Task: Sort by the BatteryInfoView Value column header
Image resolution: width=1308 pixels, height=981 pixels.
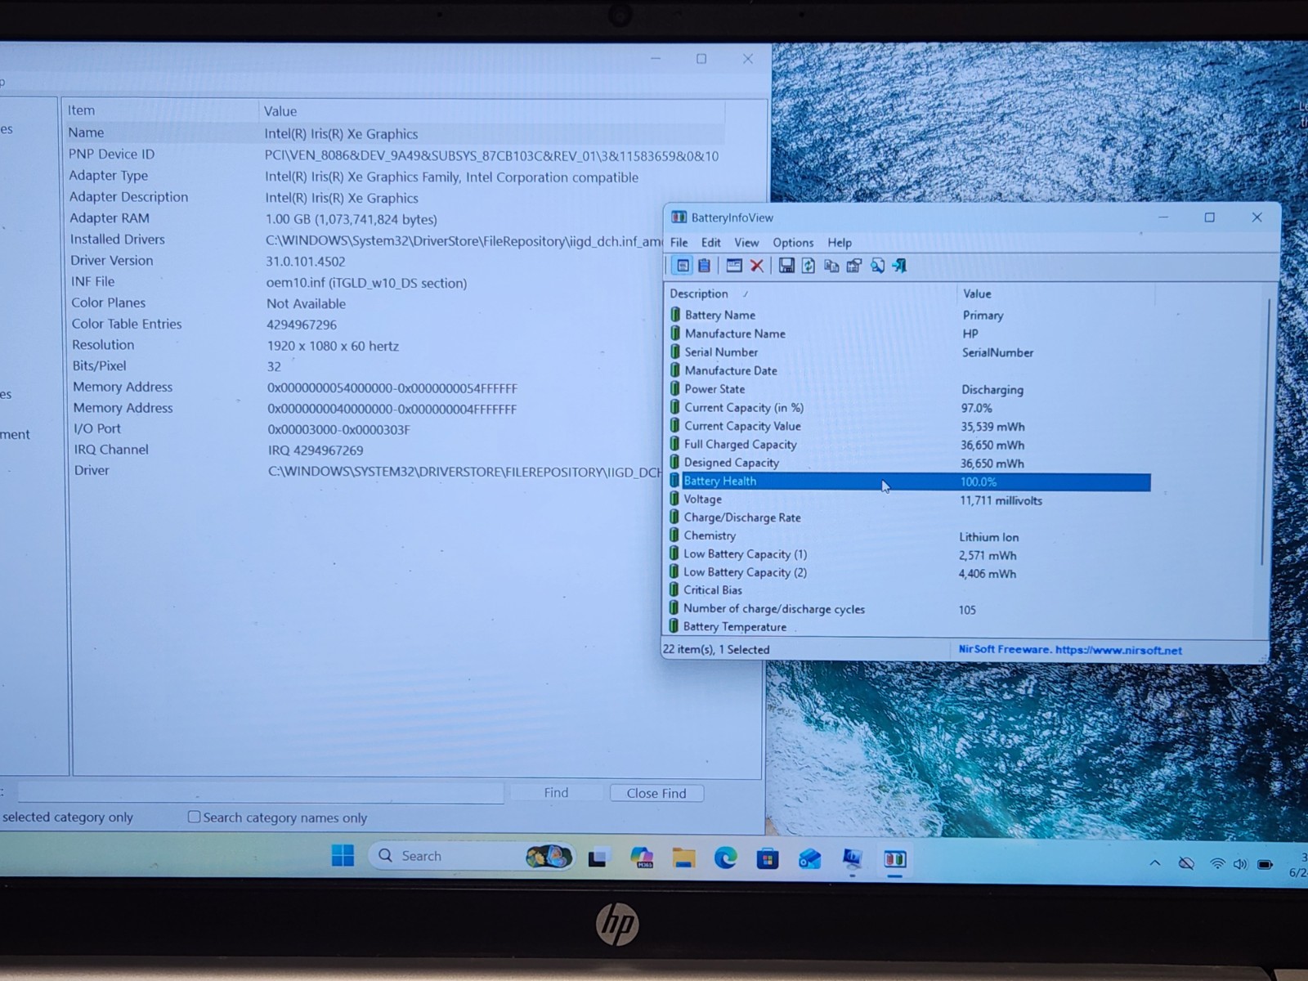Action: click(1055, 293)
